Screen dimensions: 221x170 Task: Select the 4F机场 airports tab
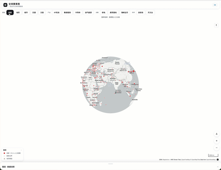[x=57, y=13]
